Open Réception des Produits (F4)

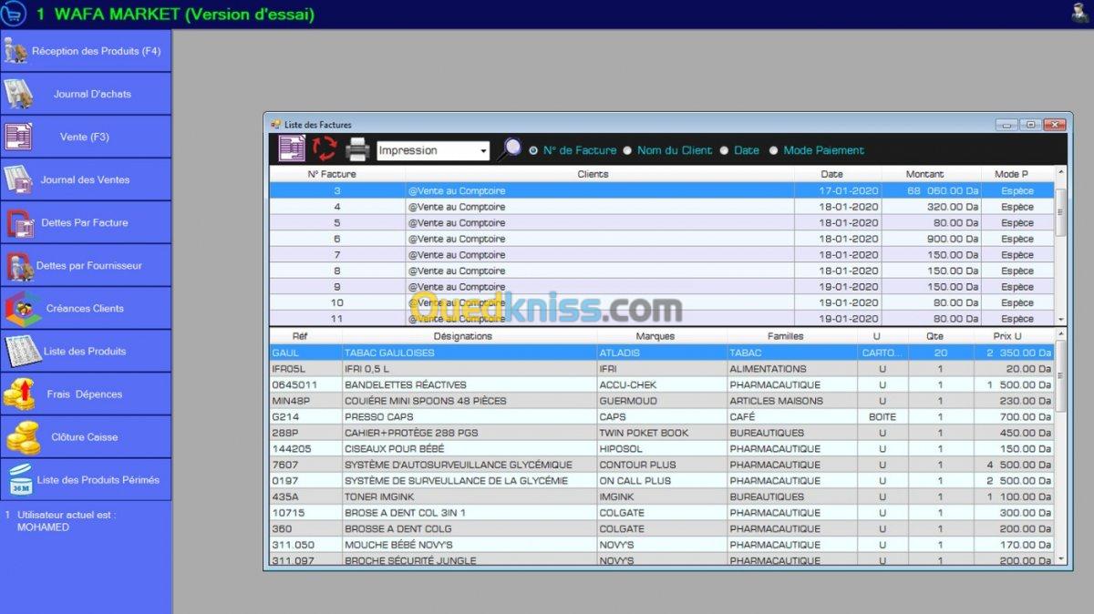pyautogui.click(x=86, y=51)
